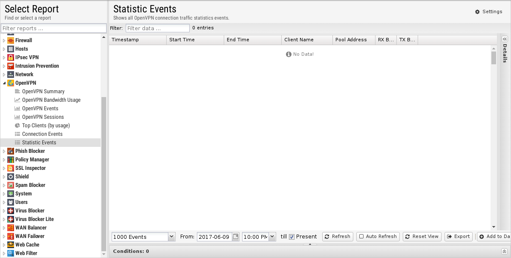Expand the Conditions panel
The width and height of the screenshot is (511, 258).
504,251
